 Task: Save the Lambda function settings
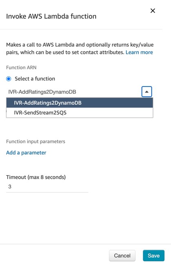tap(153, 256)
